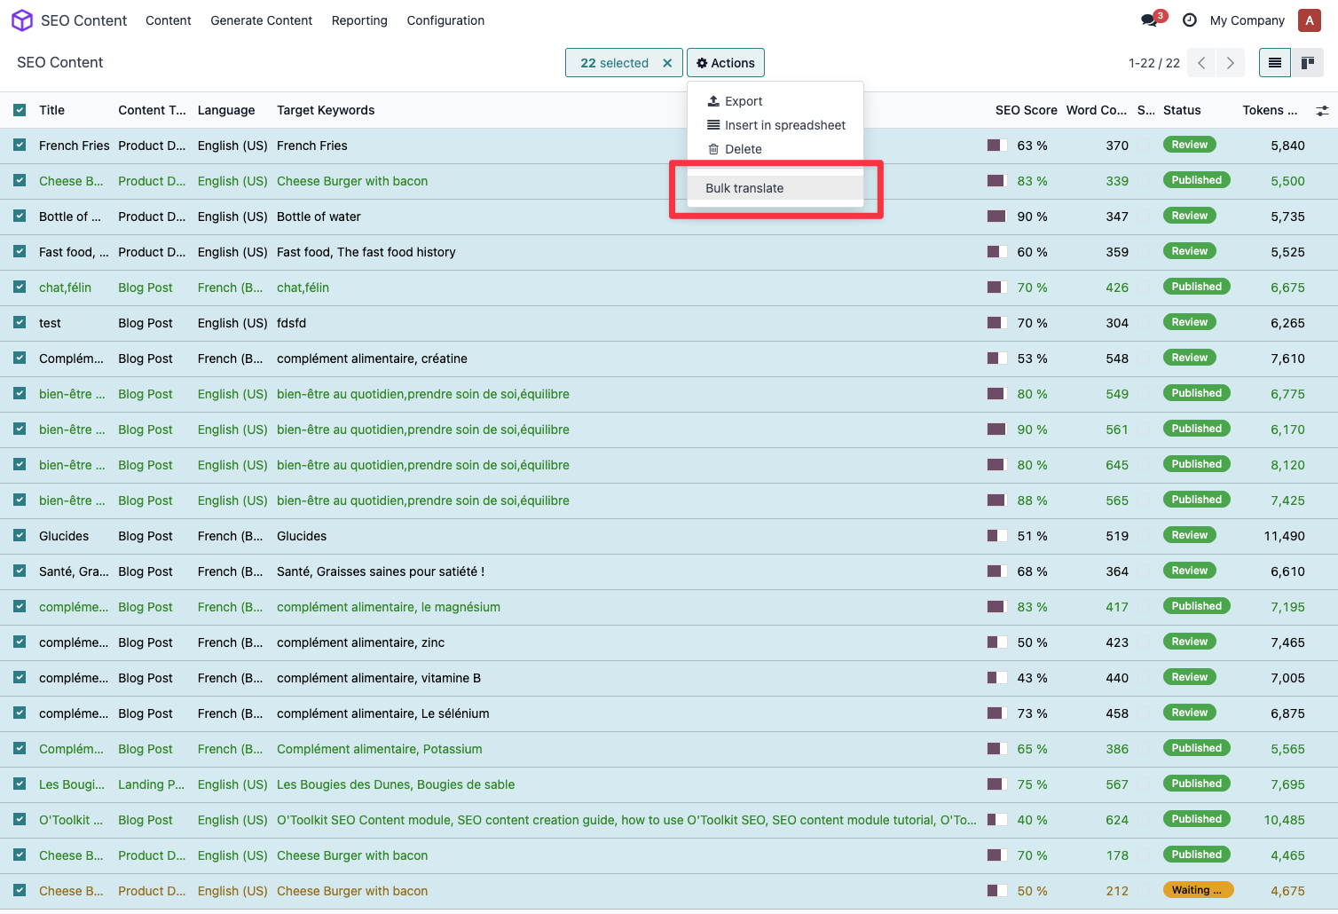This screenshot has height=914, width=1338.
Task: Open 'complément alimentaire, zinc' keywords cell
Action: [360, 642]
